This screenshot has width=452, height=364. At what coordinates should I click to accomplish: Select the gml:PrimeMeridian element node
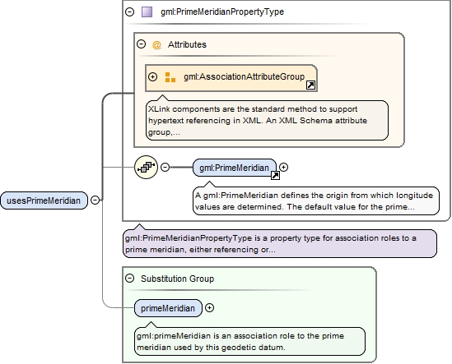click(235, 168)
